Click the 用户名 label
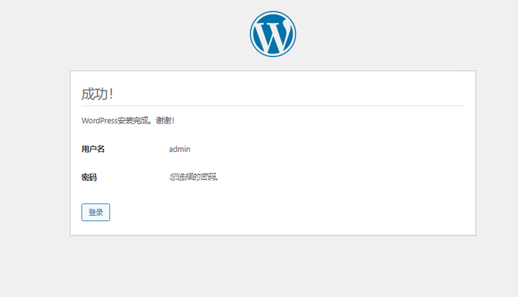Image resolution: width=518 pixels, height=297 pixels. click(93, 149)
